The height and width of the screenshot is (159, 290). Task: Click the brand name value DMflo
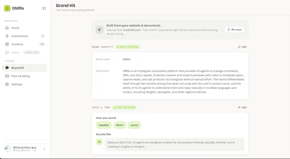[127, 59]
